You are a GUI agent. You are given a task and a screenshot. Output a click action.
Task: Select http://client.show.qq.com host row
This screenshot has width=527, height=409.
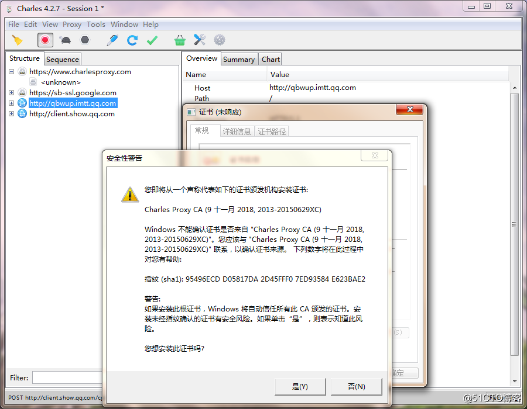(x=72, y=114)
